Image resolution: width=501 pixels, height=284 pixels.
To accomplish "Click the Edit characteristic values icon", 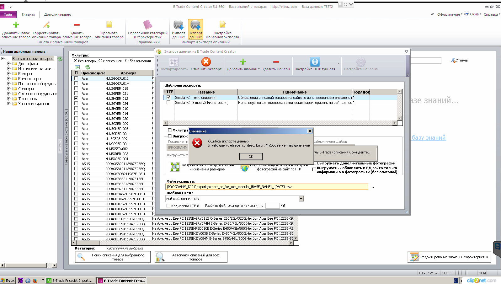I will [x=414, y=257].
